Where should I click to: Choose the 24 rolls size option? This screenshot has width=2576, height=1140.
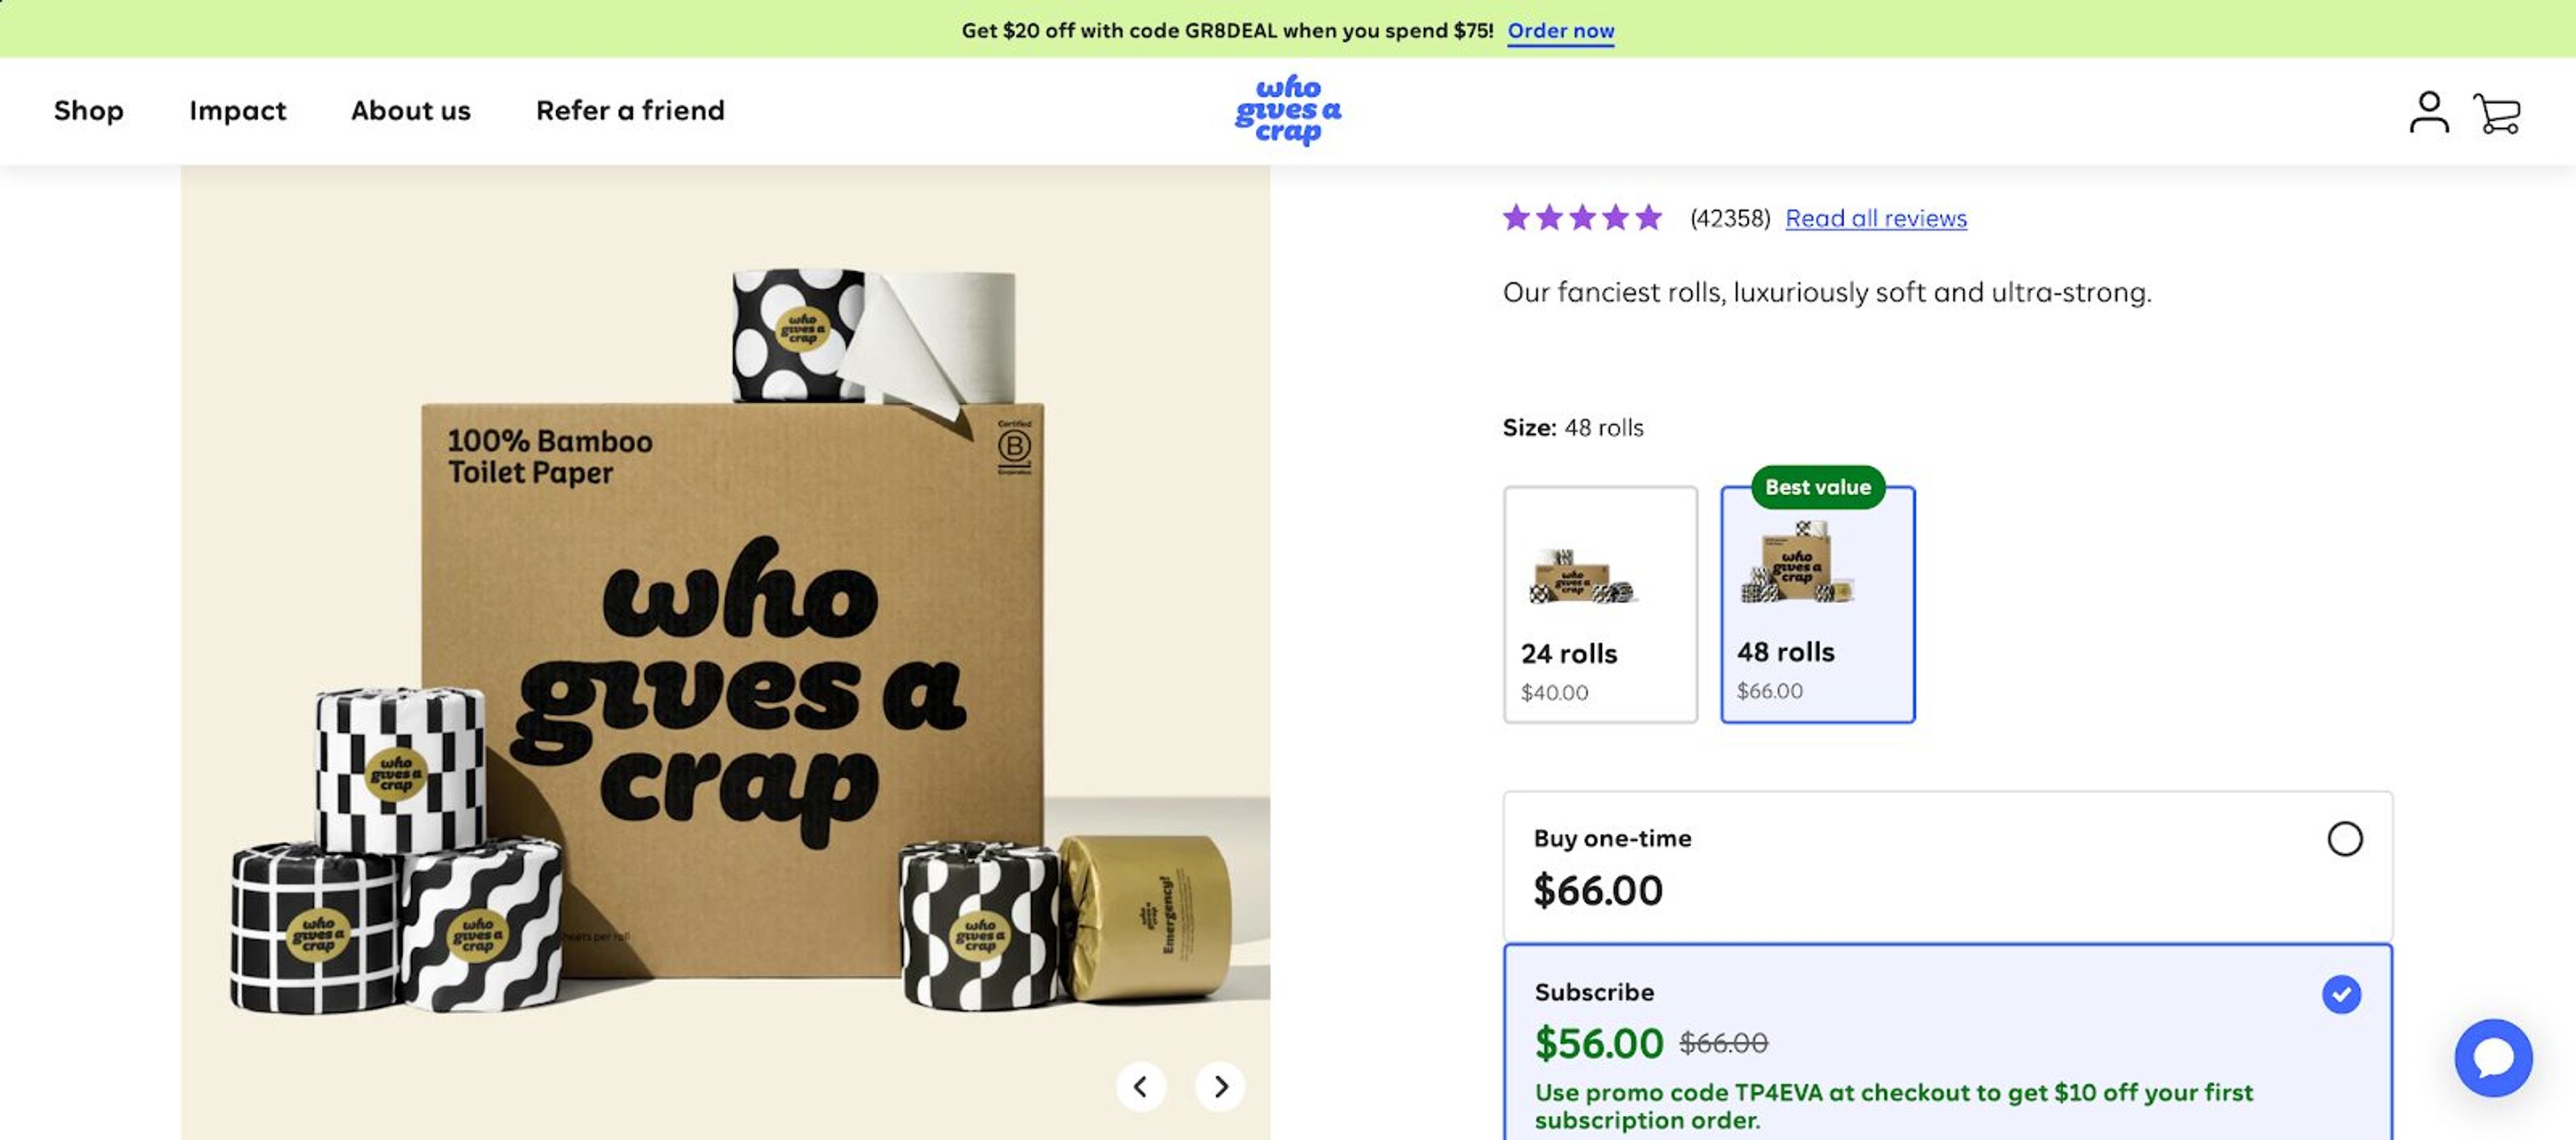1600,604
